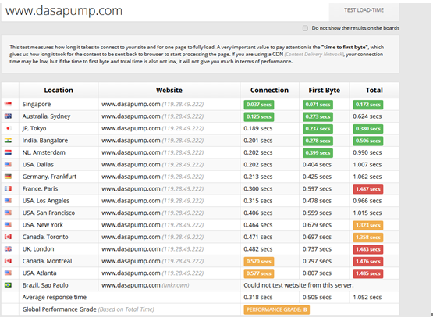Image resolution: width=433 pixels, height=318 pixels.
Task: Click the green 0.071 secs first byte badge
Action: point(318,105)
